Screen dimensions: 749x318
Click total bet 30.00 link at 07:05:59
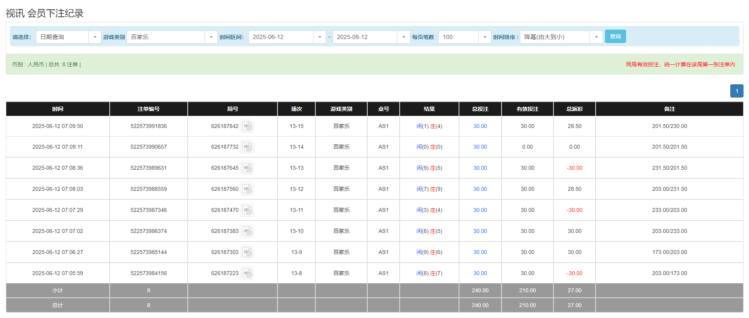tap(480, 274)
